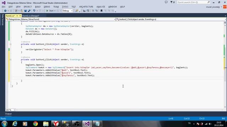
Task: Click the Visual Studio taskbar icon
Action: (87, 124)
